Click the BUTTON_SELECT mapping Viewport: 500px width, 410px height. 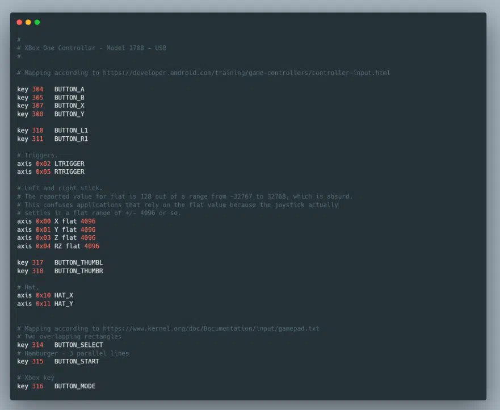[x=78, y=345]
